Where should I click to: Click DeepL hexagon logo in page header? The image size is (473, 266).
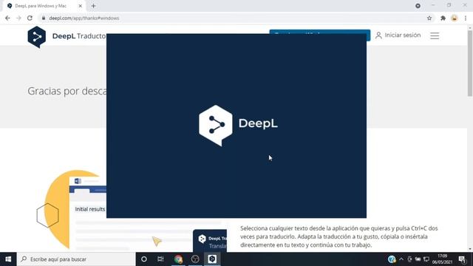coord(36,37)
